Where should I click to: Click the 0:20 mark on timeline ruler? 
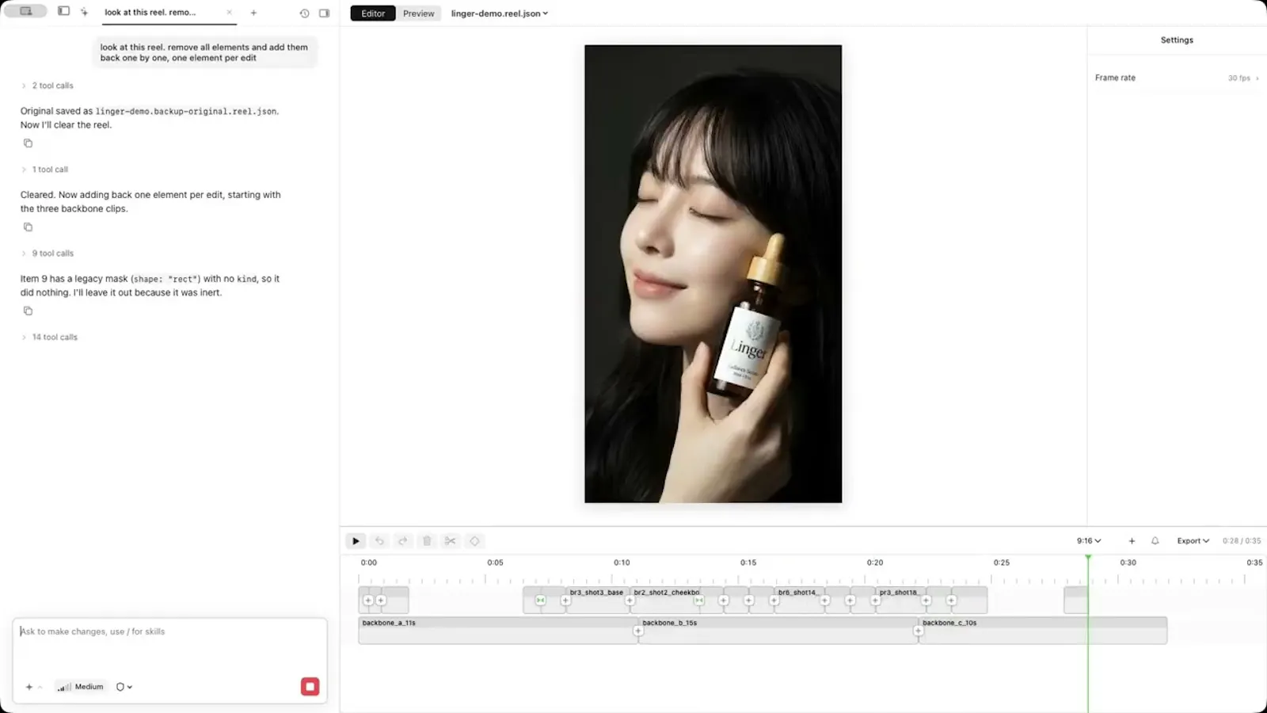click(x=875, y=562)
